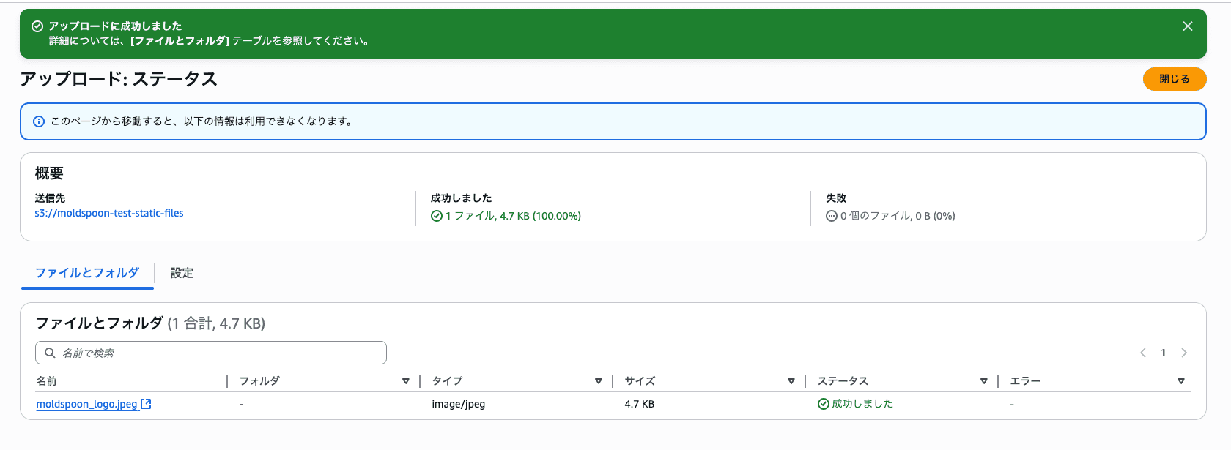The height and width of the screenshot is (450, 1231).
Task: Select page number 1 in pagination
Action: 1163,353
